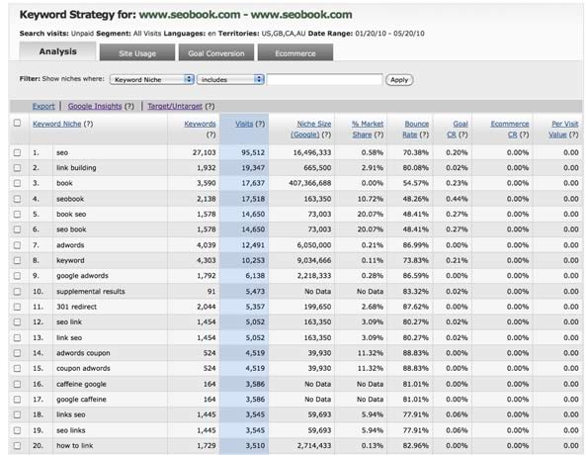This screenshot has height=455, width=588.
Task: Open the 'includes' condition dropdown
Action: tap(230, 79)
